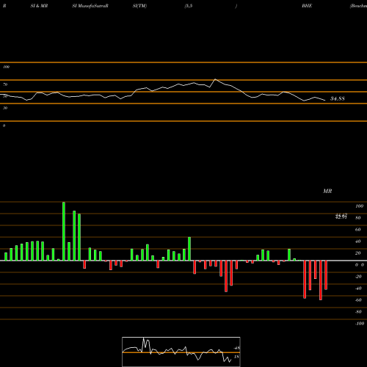Screen dimensions: 367x367
Task: Select the "SI & MR" header label
Action: point(39,6)
